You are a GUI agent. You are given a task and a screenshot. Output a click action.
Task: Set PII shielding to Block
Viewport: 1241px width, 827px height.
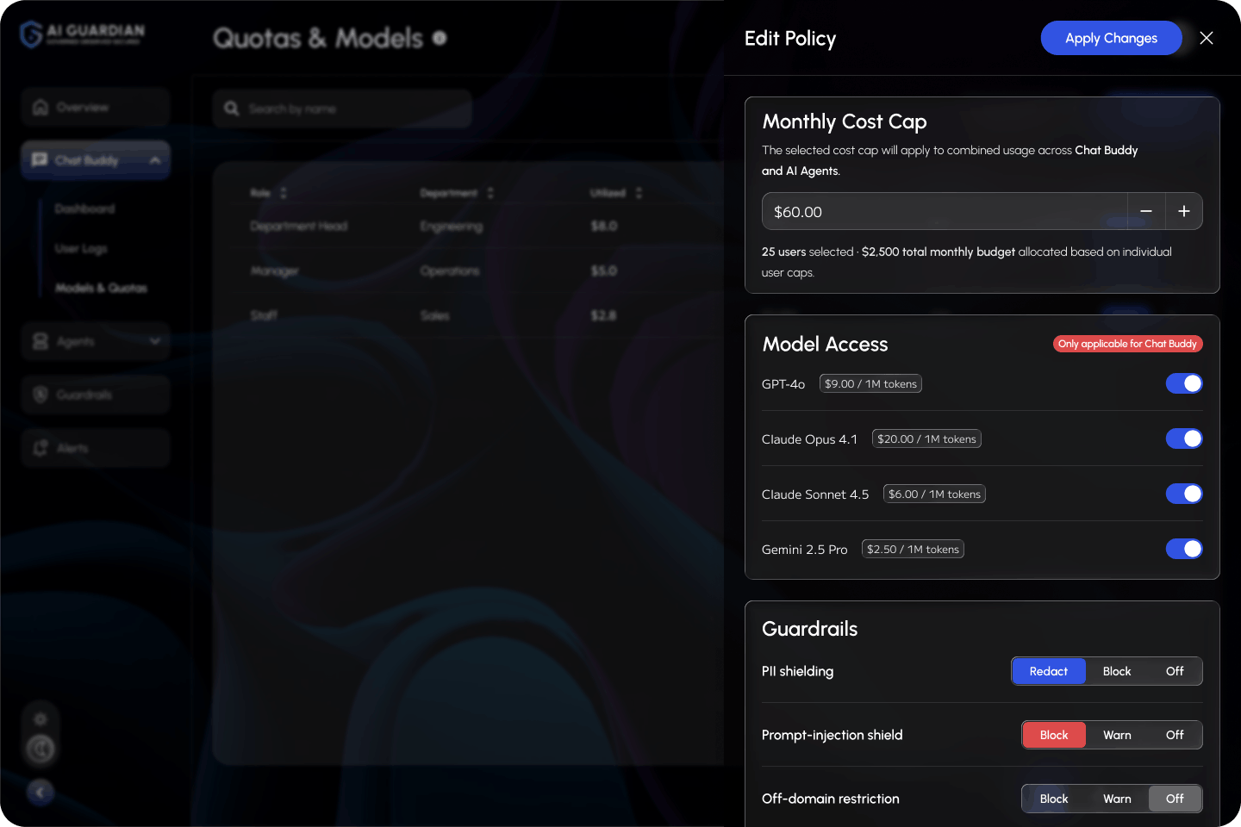(1117, 671)
